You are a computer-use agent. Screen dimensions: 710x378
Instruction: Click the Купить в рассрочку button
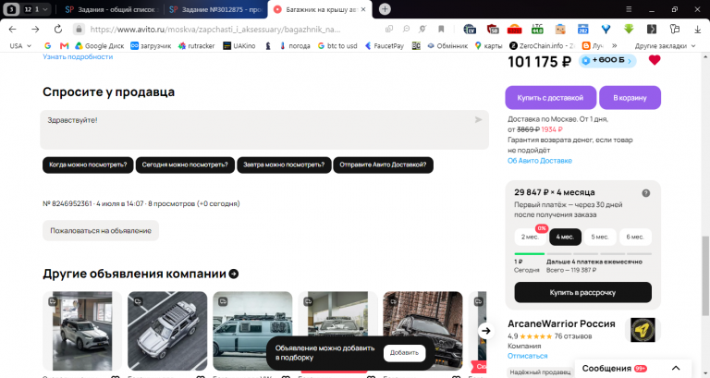click(x=582, y=292)
